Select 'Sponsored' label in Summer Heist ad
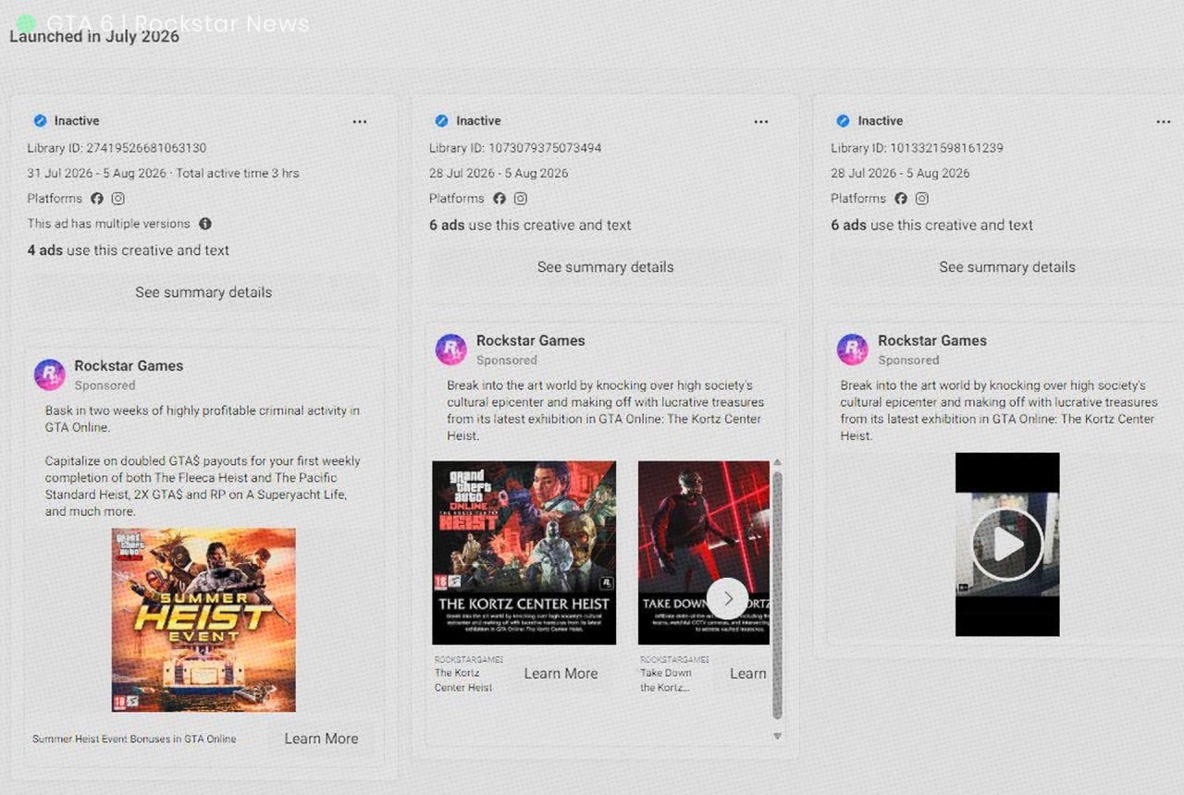 pyautogui.click(x=105, y=385)
